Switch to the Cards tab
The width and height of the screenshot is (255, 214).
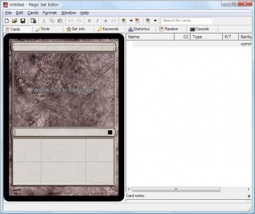(17, 29)
